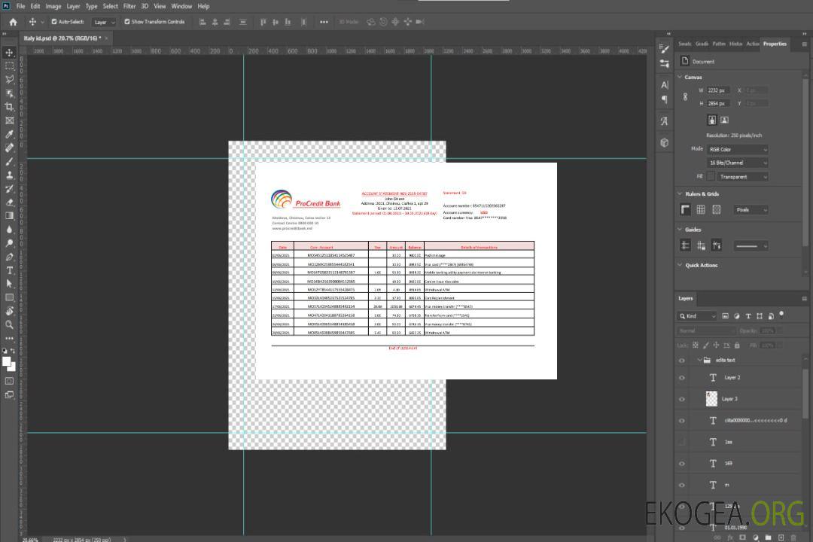Show the hidden '1aa' text layer
This screenshot has height=542, width=813.
(x=682, y=443)
